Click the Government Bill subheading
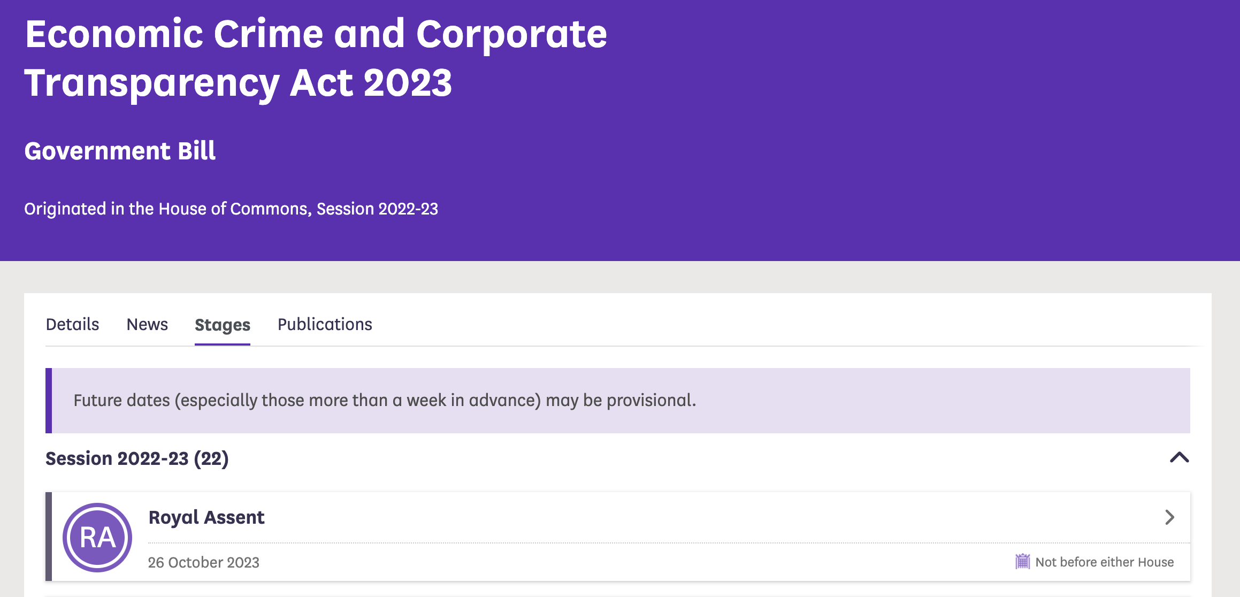 click(120, 151)
